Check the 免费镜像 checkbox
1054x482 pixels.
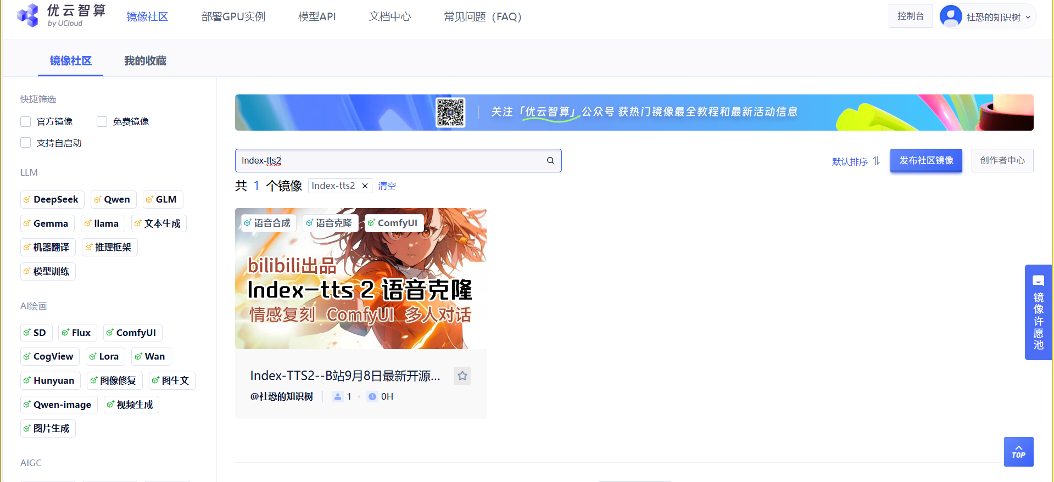click(x=102, y=121)
